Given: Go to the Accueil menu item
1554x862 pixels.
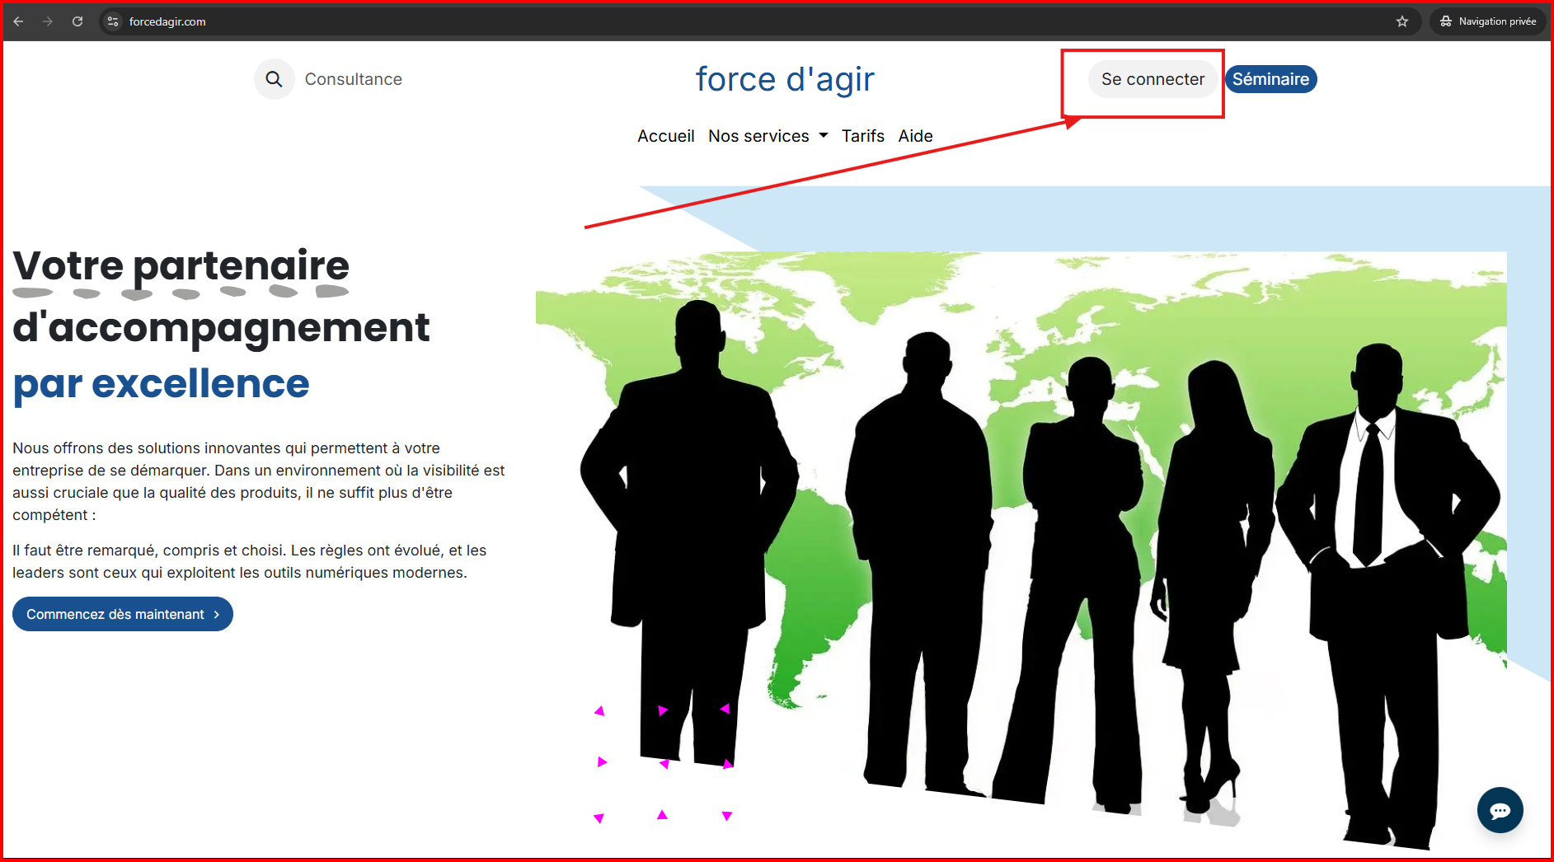Looking at the screenshot, I should 665,136.
